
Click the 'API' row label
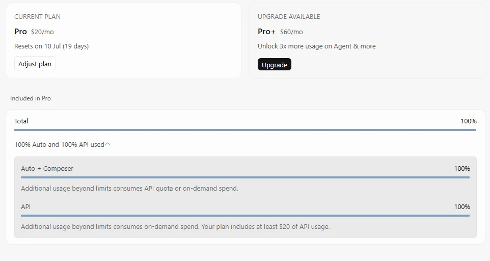(x=25, y=206)
